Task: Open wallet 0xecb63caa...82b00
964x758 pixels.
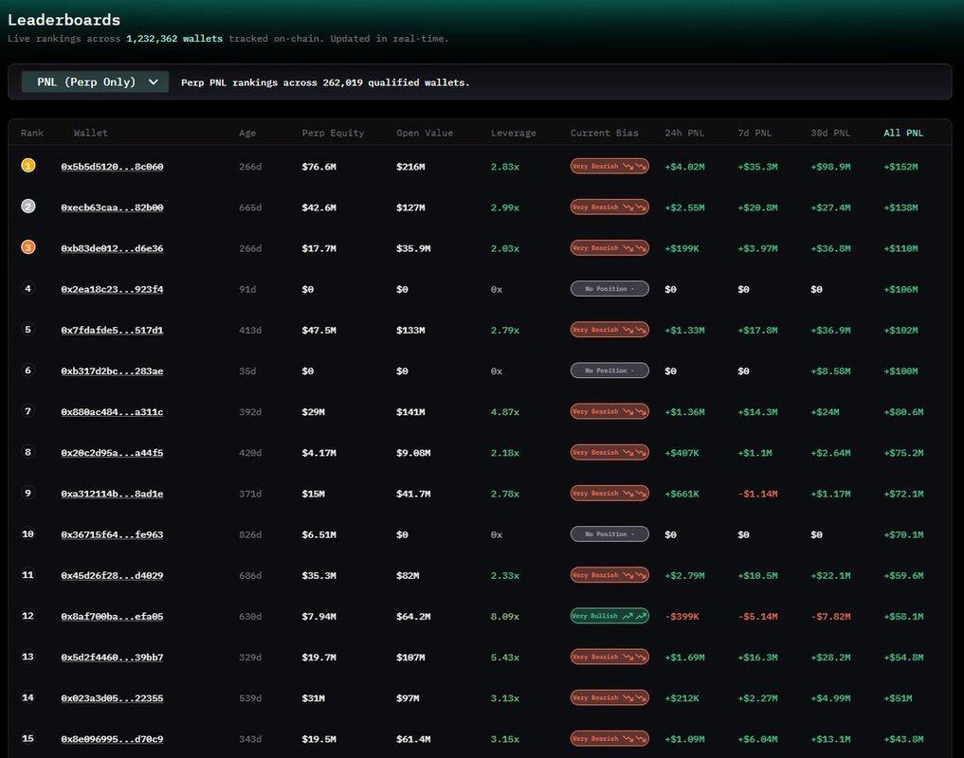Action: [112, 208]
